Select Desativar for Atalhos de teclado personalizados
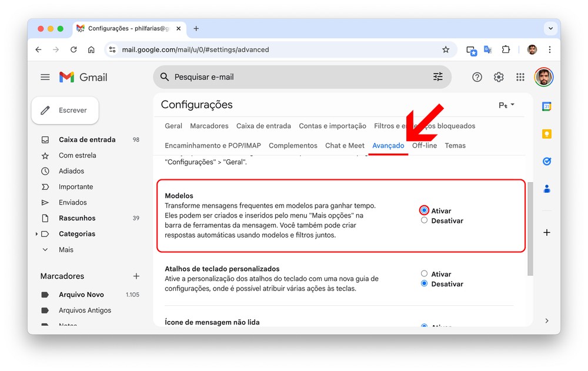588x371 pixels. (x=424, y=283)
